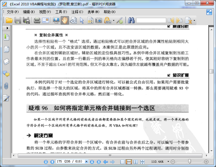The image size is (216, 167).
Task: Jump to the last page
Action: (x=99, y=162)
